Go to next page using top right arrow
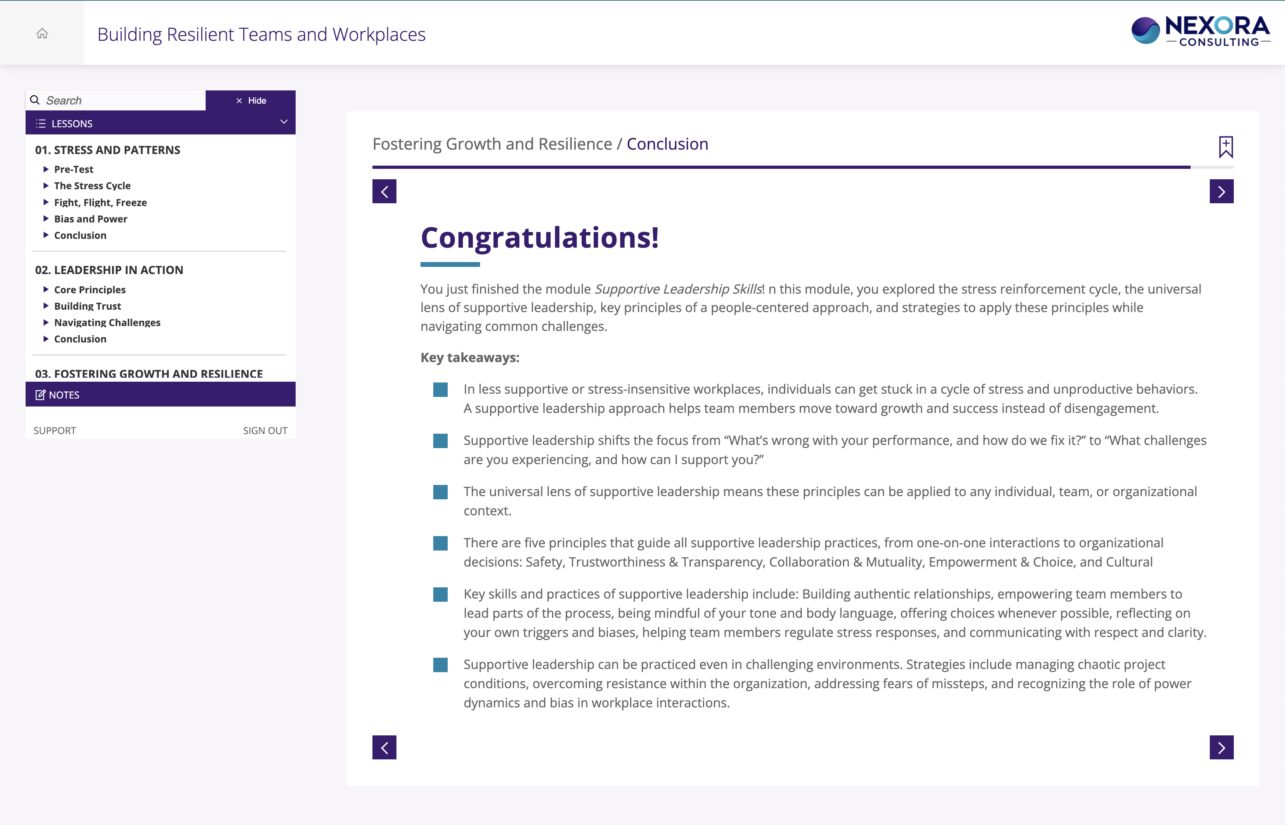 pos(1221,191)
